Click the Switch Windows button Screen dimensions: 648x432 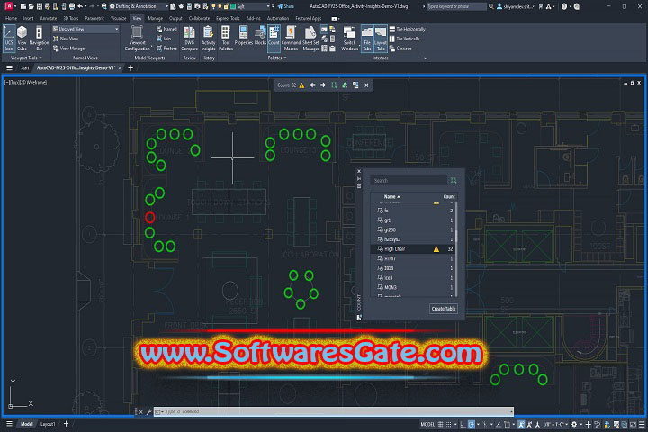[349, 38]
